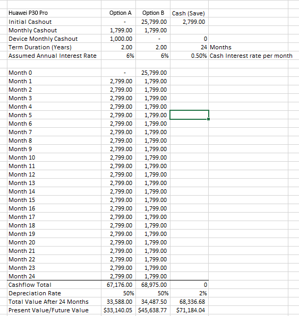Click Cashflow Total 68,975.00 for Option B
The height and width of the screenshot is (316, 299).
tap(153, 285)
